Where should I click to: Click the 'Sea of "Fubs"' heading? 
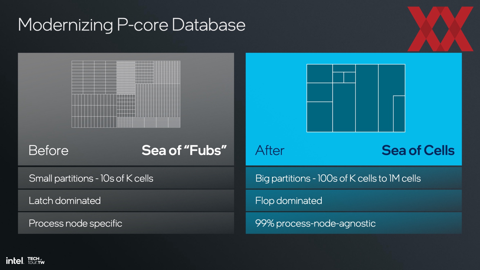pyautogui.click(x=184, y=150)
